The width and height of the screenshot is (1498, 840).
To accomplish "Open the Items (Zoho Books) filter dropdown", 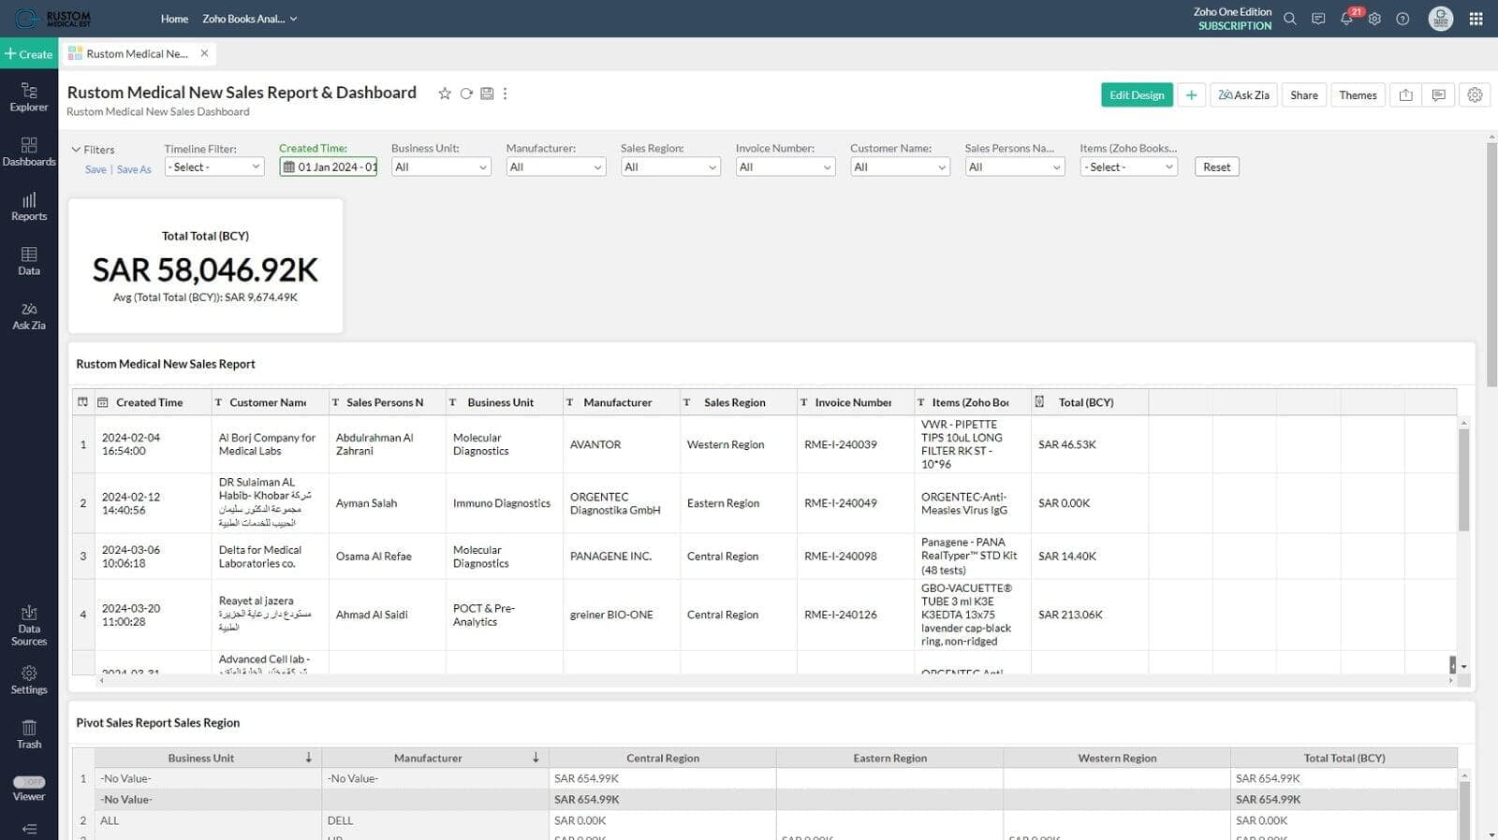I will click(x=1129, y=167).
